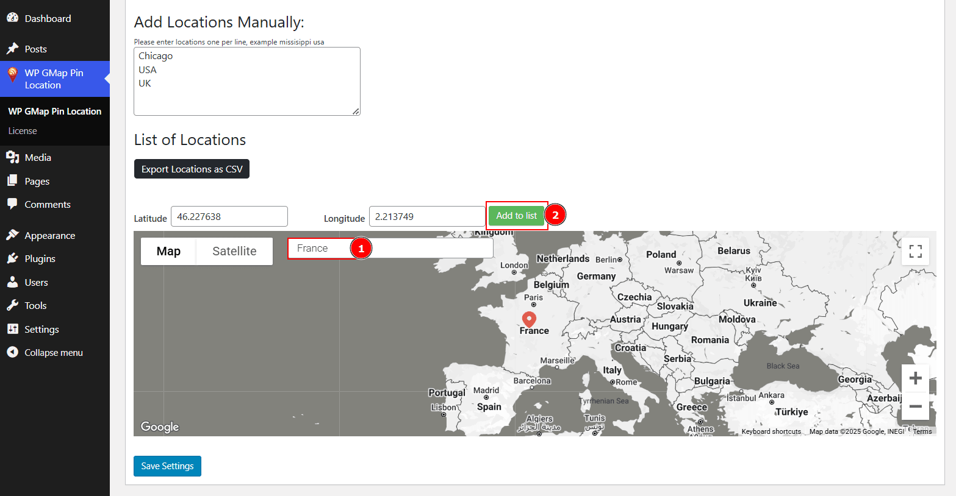Click the red pin marker on France

pos(529,319)
